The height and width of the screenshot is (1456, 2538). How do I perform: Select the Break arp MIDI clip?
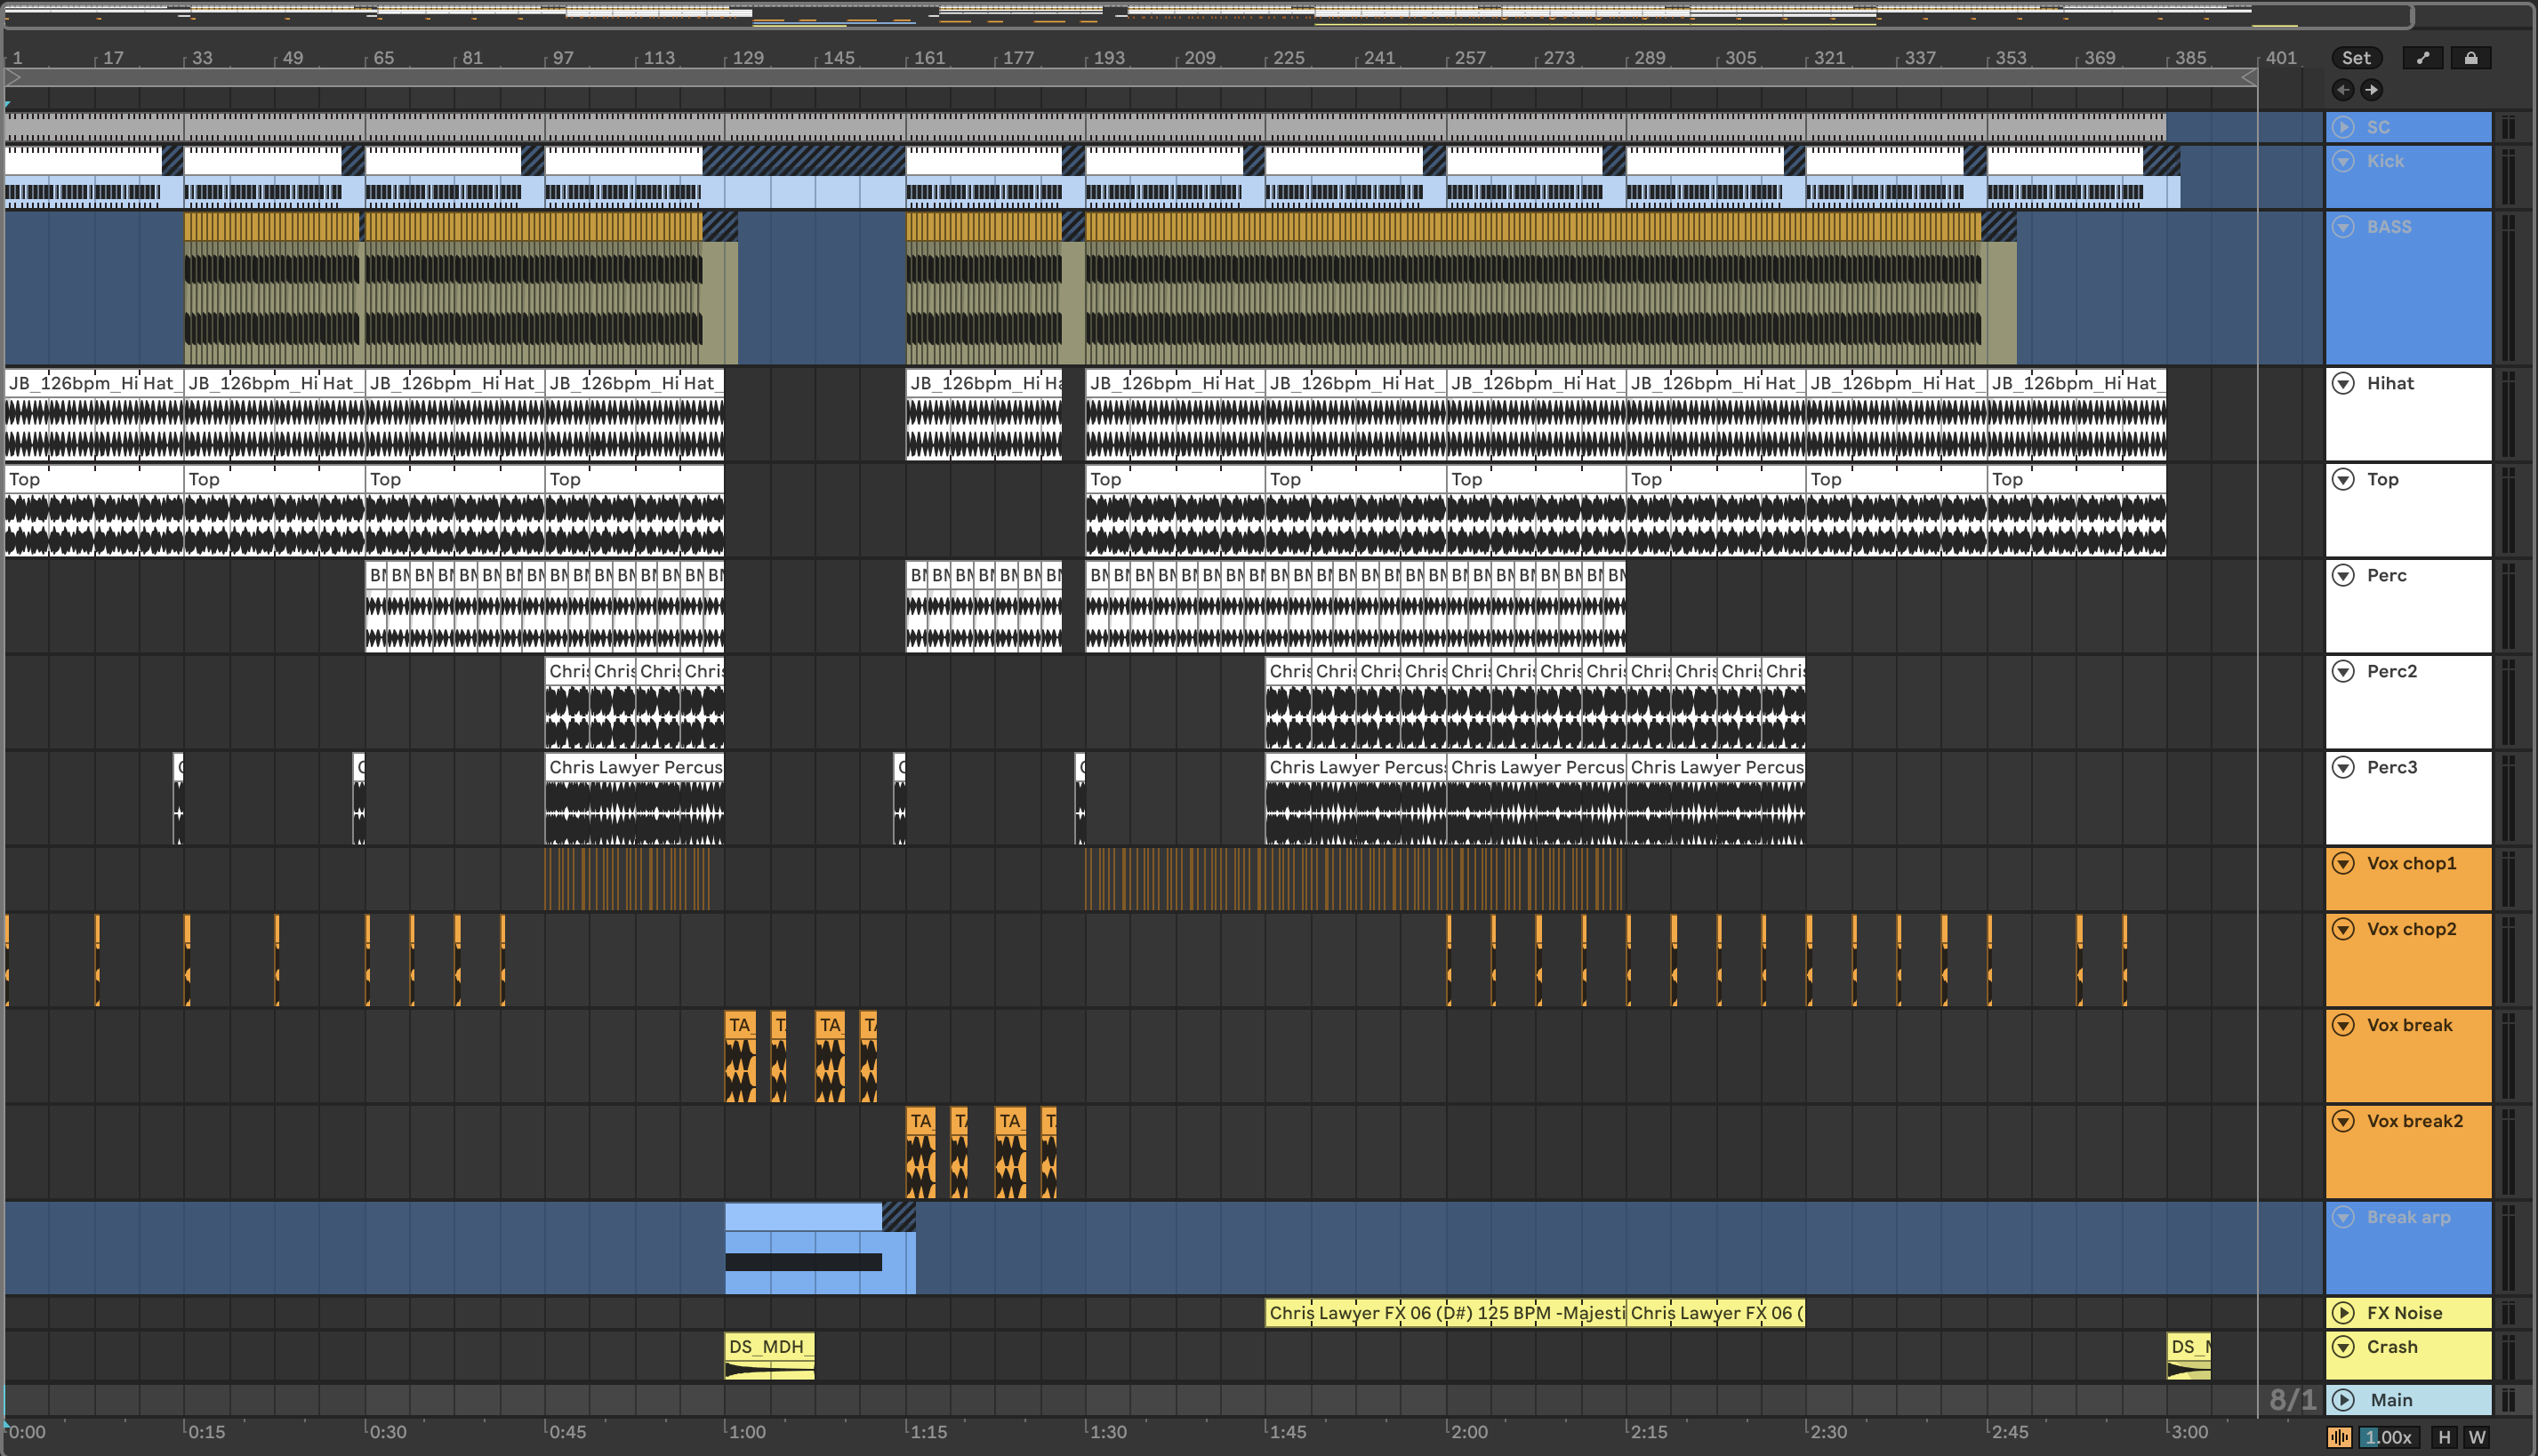(819, 1249)
